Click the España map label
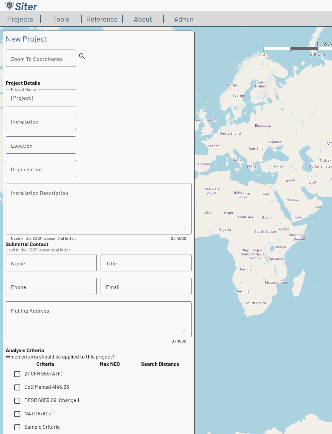This screenshot has height=434, width=332. [204, 164]
